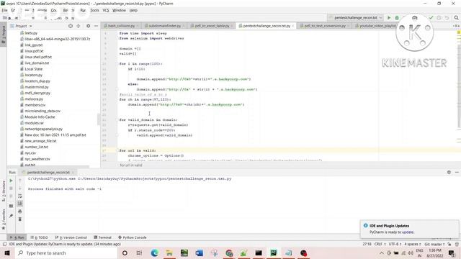Click the taskbar search box
The width and height of the screenshot is (461, 259).
coord(66,253)
